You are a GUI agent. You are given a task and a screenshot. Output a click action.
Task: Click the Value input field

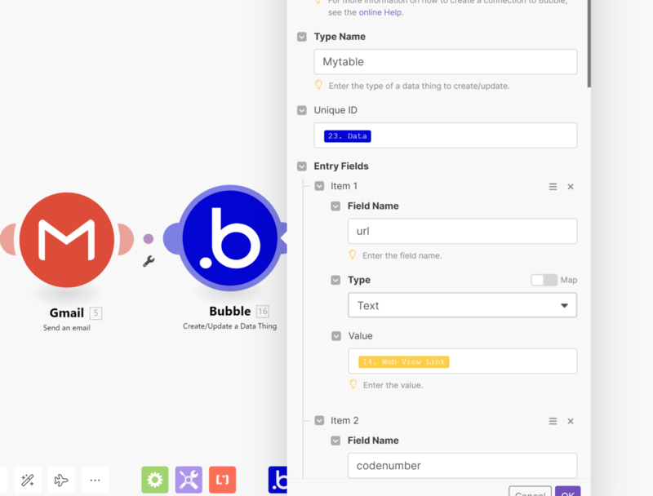pyautogui.click(x=462, y=361)
